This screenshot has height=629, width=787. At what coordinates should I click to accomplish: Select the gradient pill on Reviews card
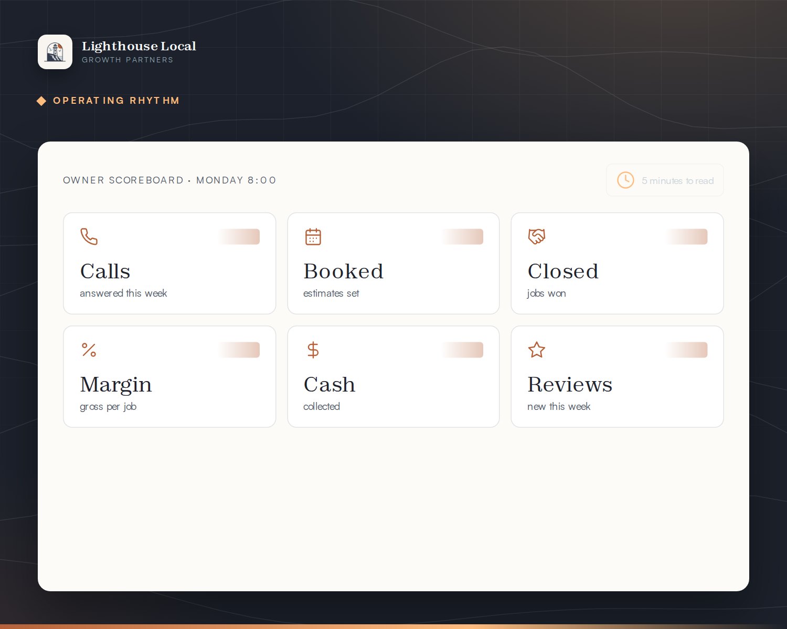pyautogui.click(x=687, y=350)
